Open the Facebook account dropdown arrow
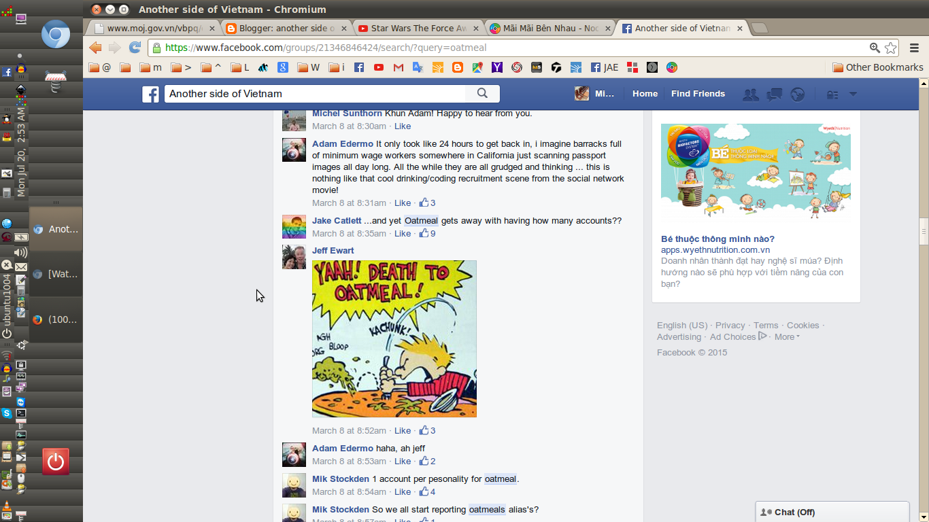Screen dimensions: 929x522 [x=853, y=94]
